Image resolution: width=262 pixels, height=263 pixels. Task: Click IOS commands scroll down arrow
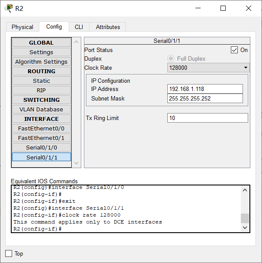point(245,227)
